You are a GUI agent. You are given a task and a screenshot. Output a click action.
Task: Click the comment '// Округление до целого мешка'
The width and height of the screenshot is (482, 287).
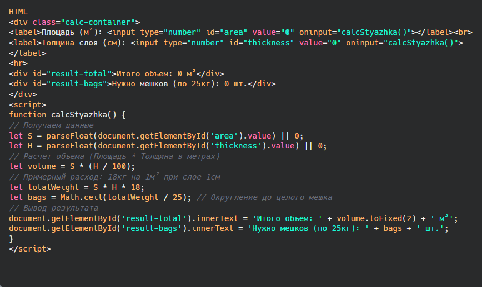[264, 197]
